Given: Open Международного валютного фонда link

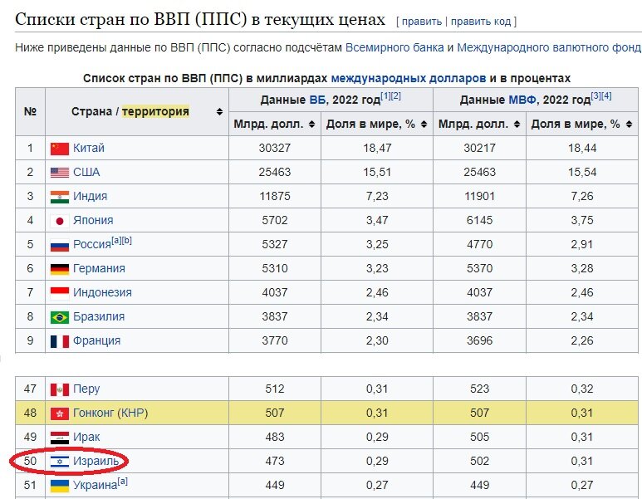Looking at the screenshot, I should tap(549, 48).
